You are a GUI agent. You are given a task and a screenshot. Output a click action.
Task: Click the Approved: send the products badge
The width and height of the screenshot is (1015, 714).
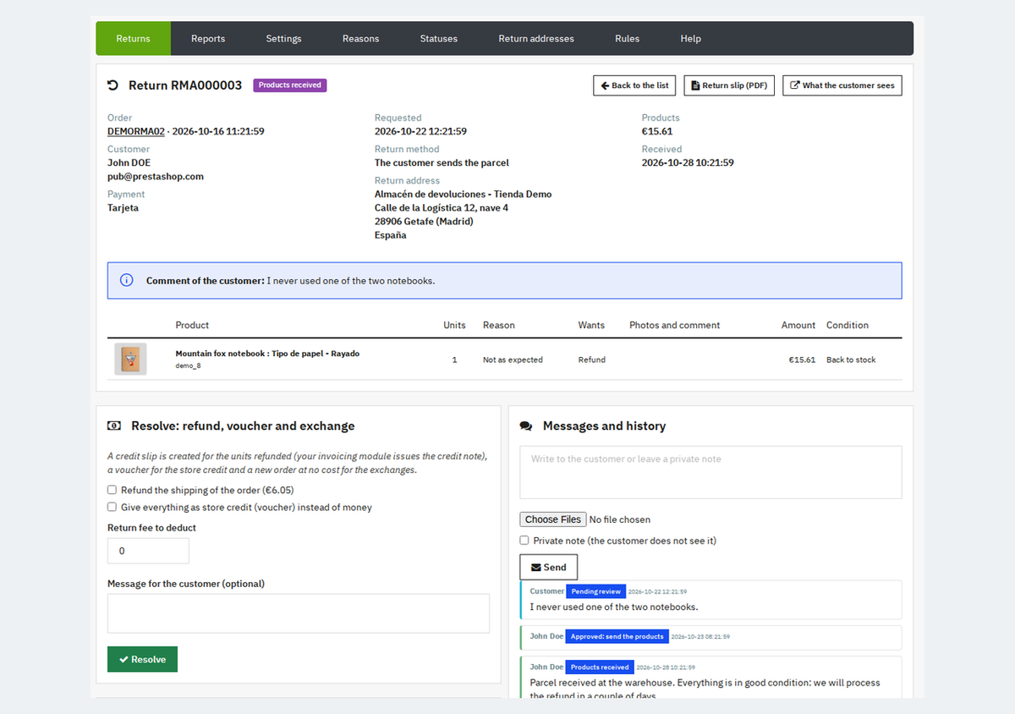pos(617,636)
